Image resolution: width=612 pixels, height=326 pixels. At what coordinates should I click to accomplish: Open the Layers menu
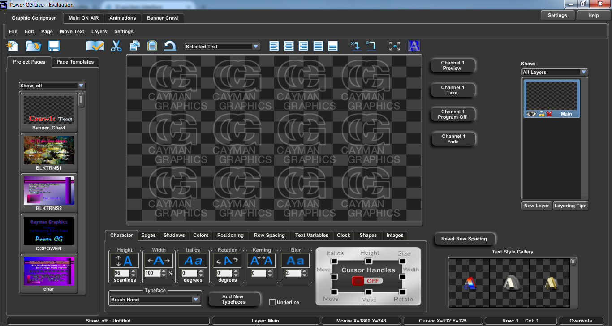pos(99,31)
